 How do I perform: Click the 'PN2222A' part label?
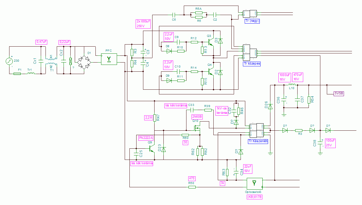(146, 138)
